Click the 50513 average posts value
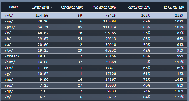The width and height of the screenshot is (189, 101). pyautogui.click(x=111, y=39)
